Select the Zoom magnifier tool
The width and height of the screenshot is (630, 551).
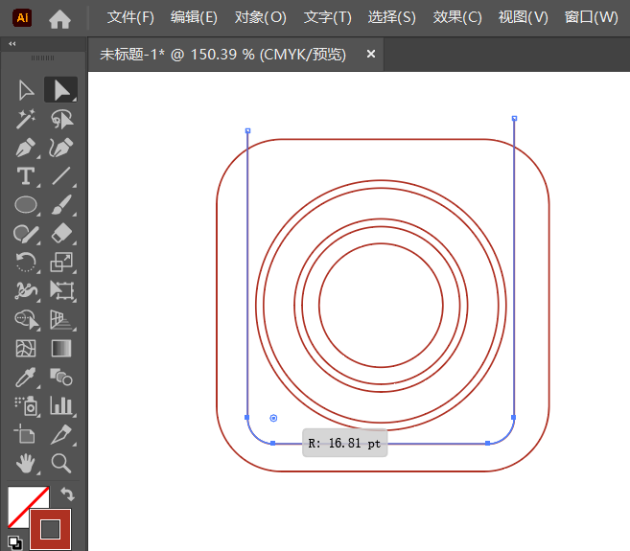coord(61,464)
